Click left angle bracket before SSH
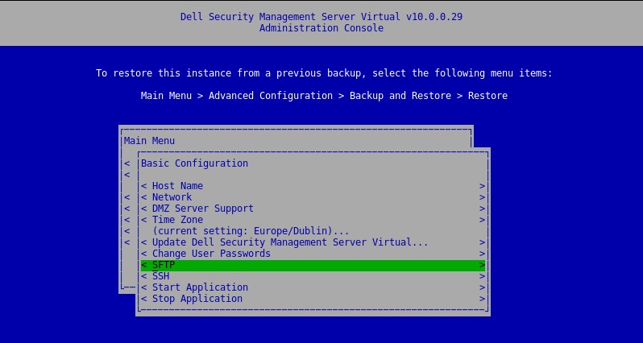 [143, 276]
